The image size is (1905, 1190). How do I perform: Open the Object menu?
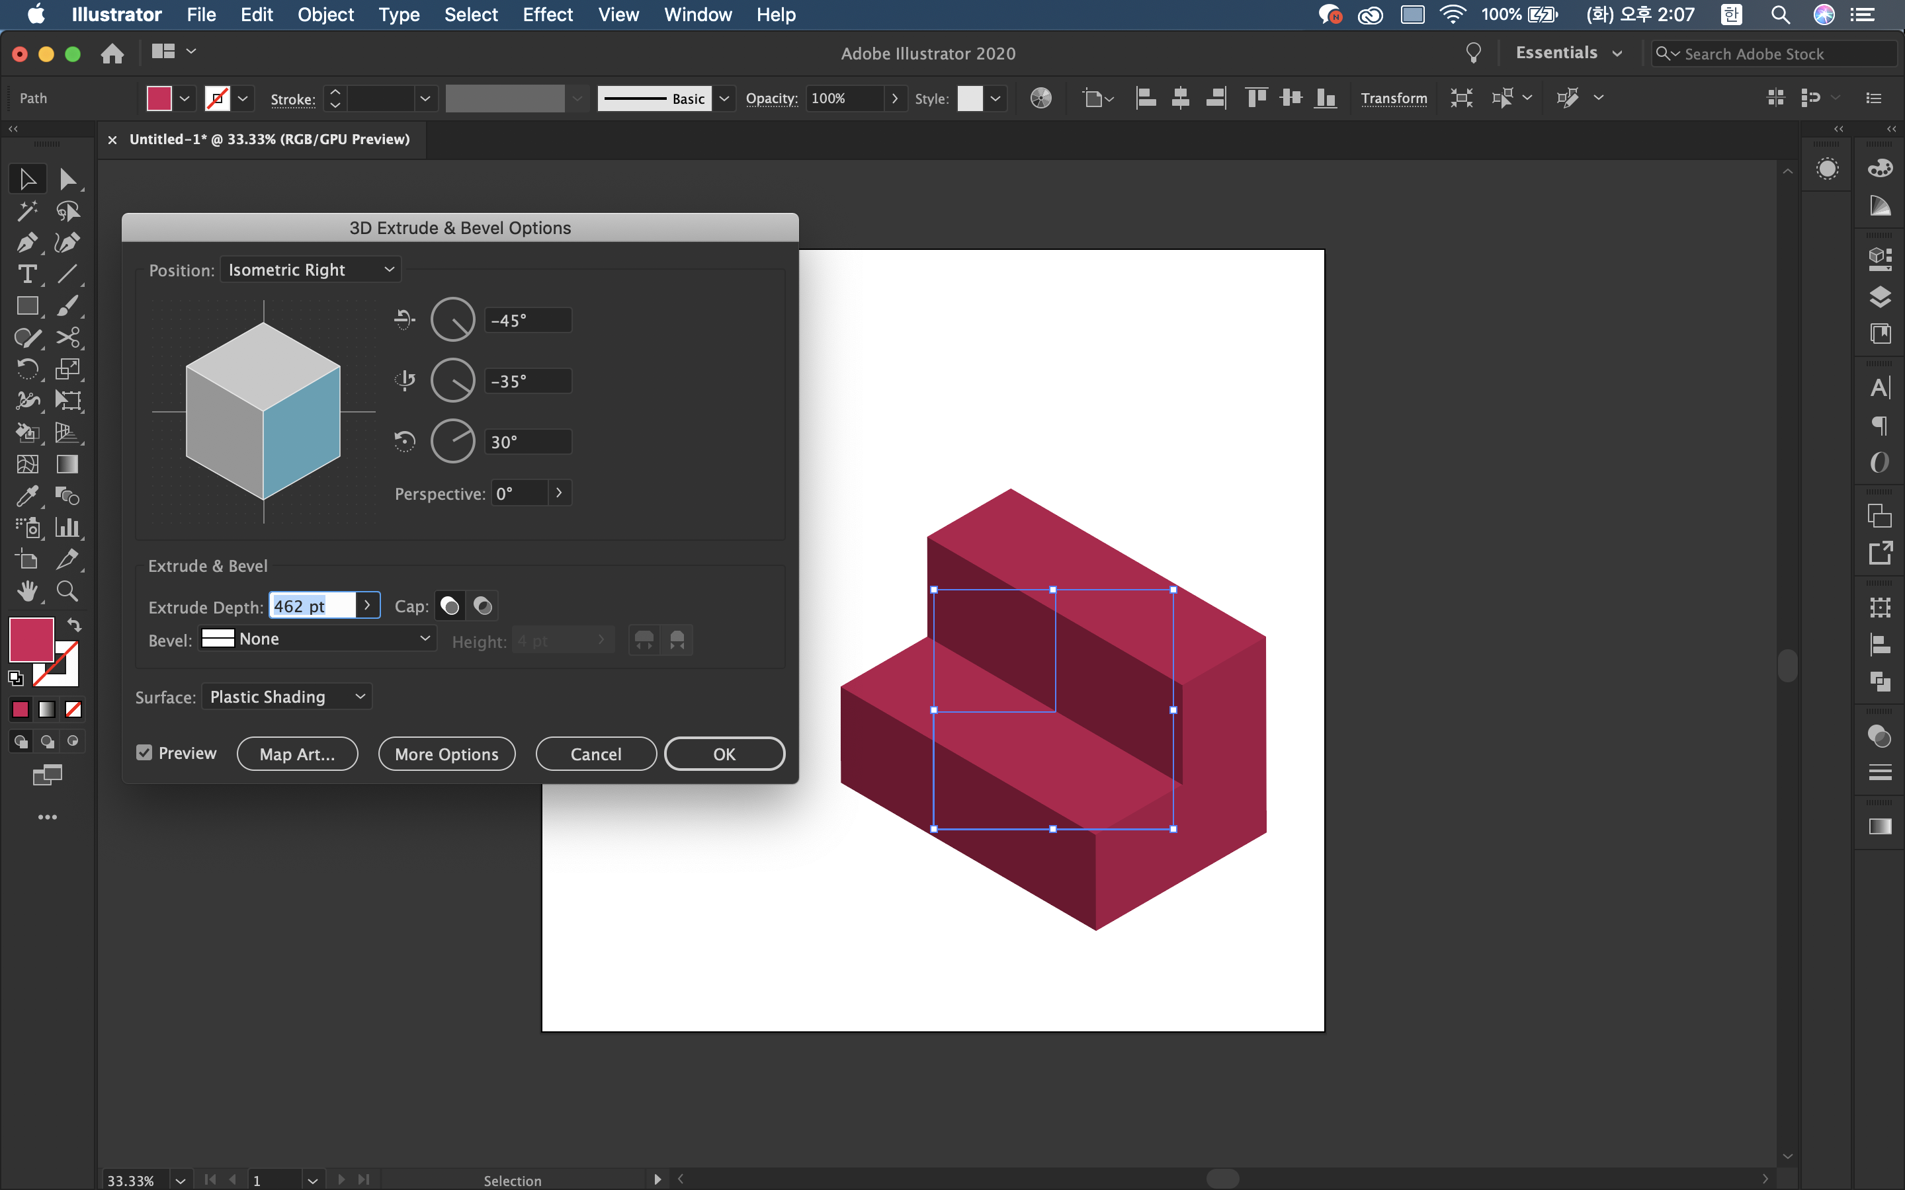tap(325, 14)
